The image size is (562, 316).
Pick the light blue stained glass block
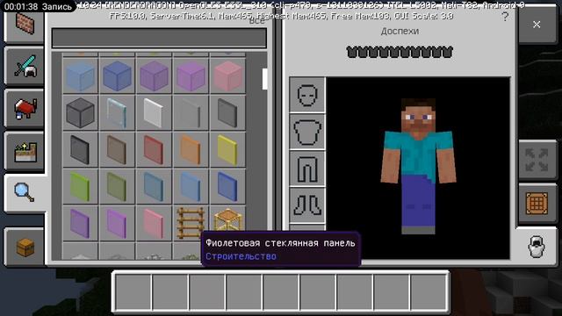point(80,75)
